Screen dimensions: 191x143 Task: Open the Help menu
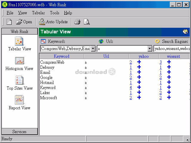[x=68, y=13]
